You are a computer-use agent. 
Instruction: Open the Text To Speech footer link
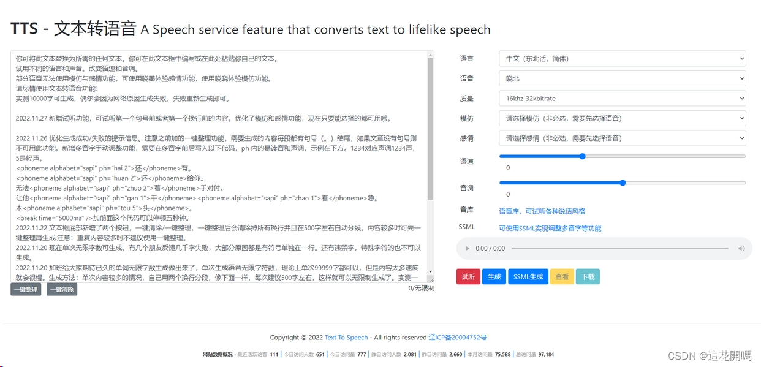click(346, 337)
